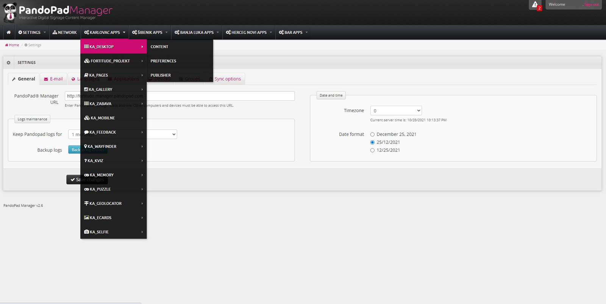Click the Settings panel gear icon
Screen dimensions: 606x304
9,63
